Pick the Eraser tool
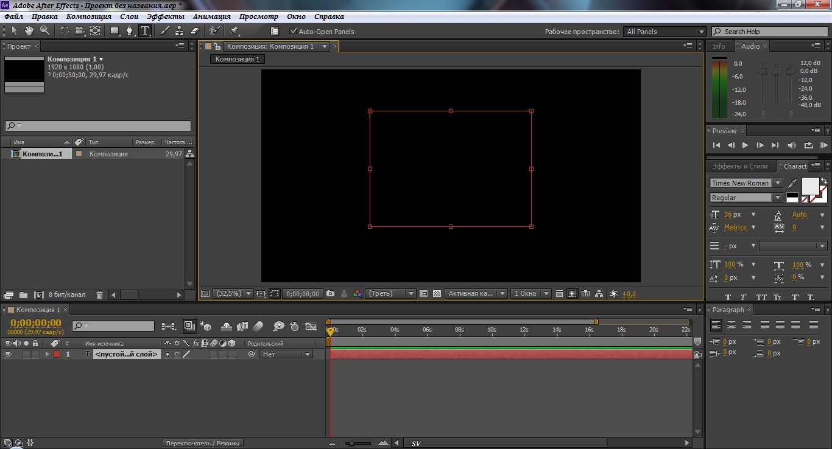This screenshot has width=832, height=449. coord(195,31)
